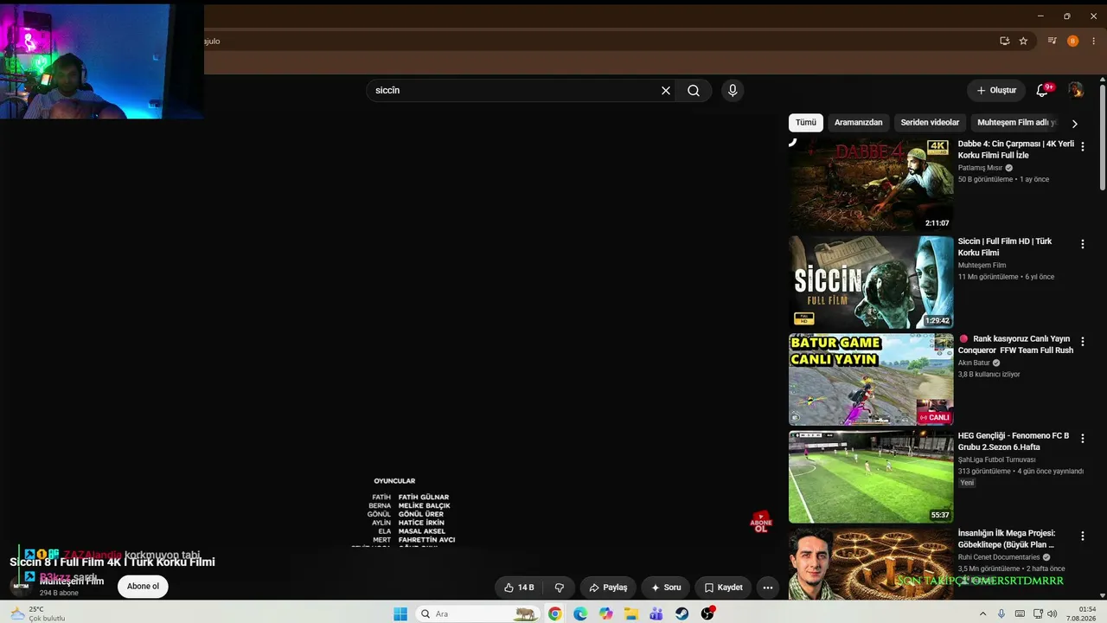Image resolution: width=1107 pixels, height=623 pixels.
Task: Select the Muhteşem Film adlı chip
Action: pos(1017,123)
